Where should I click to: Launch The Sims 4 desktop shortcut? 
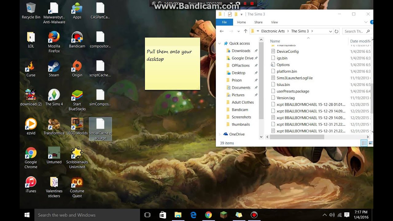pos(54,98)
